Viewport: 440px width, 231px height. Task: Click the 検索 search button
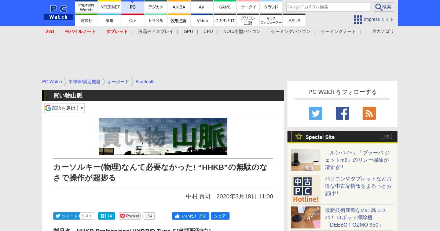coord(384,7)
